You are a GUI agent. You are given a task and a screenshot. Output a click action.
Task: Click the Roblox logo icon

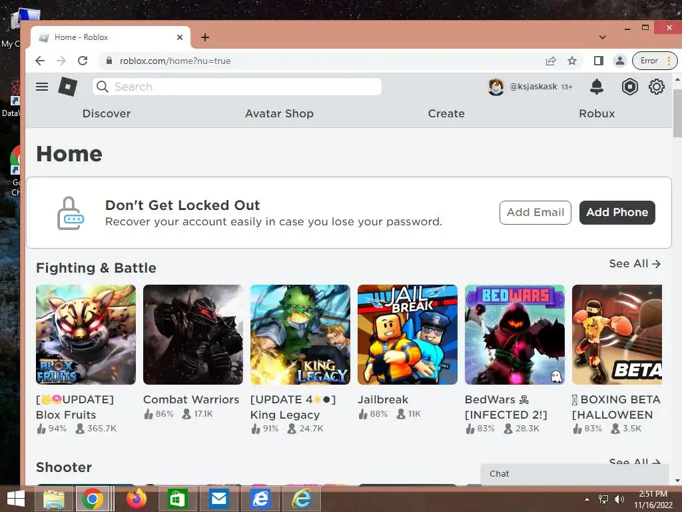pos(68,87)
